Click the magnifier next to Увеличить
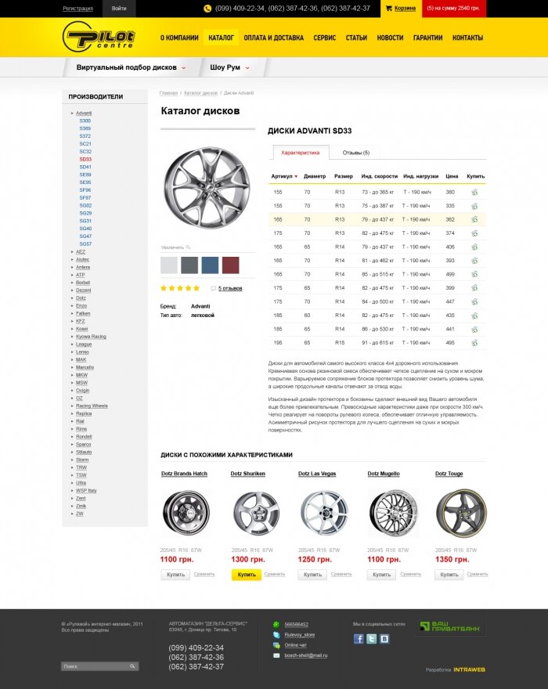The image size is (548, 689). [188, 247]
